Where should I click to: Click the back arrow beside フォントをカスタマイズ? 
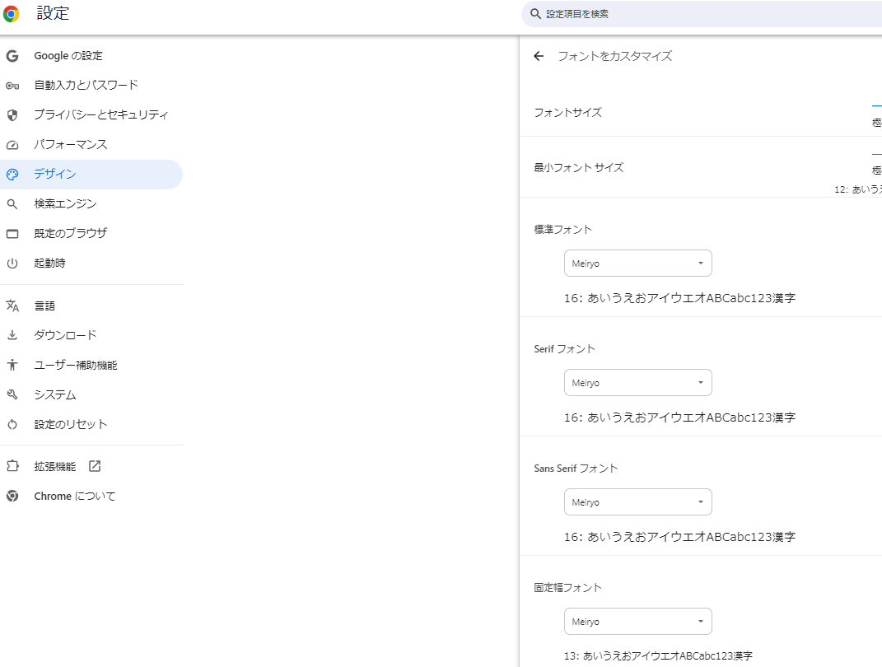point(539,56)
